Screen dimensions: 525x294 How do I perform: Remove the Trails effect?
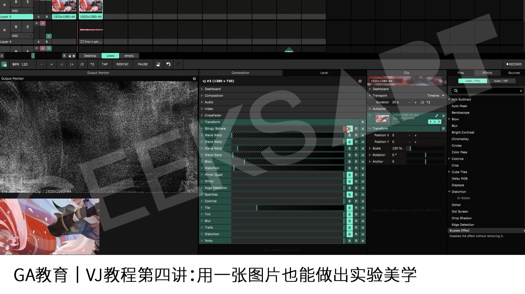[x=363, y=228]
